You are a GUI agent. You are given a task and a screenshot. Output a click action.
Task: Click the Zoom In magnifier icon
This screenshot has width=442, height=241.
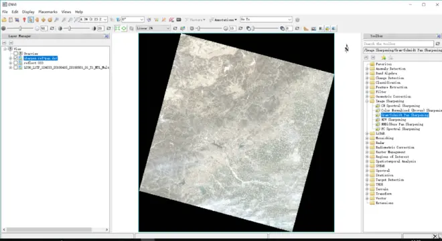pyautogui.click(x=64, y=19)
